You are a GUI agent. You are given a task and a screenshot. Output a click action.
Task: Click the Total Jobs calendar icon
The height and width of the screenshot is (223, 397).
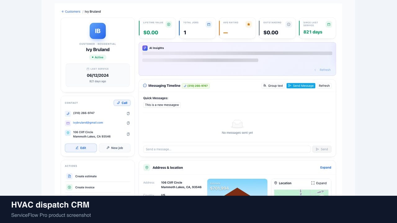209,24
